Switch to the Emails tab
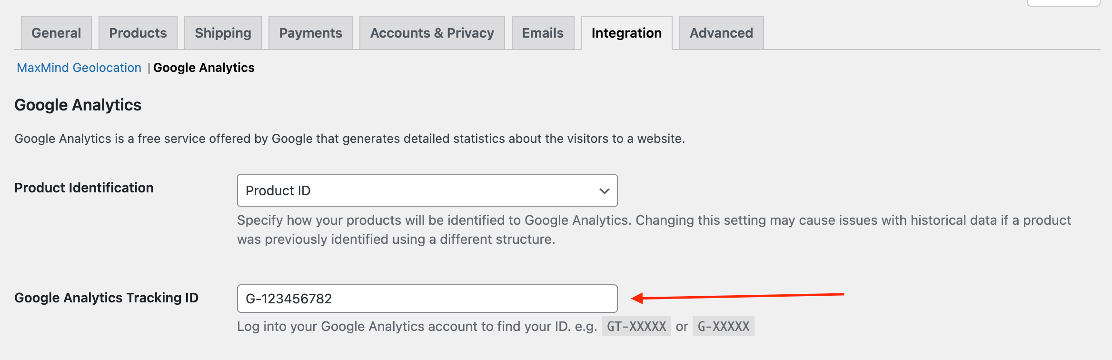Screen dimensions: 1112x360 (x=543, y=32)
